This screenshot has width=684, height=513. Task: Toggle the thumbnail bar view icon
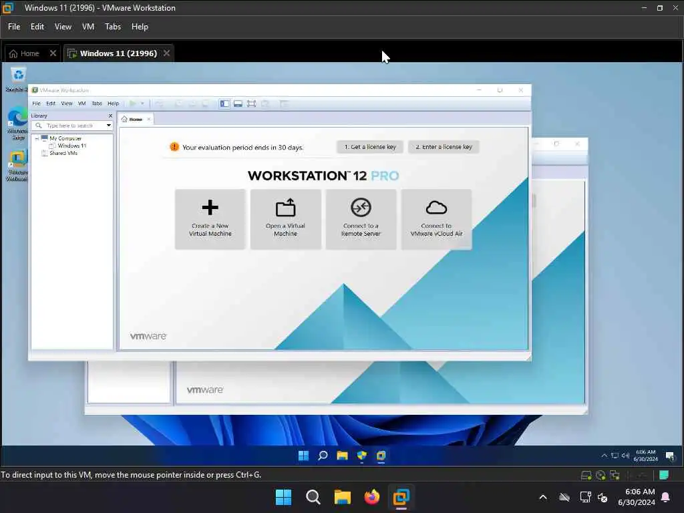pyautogui.click(x=238, y=104)
